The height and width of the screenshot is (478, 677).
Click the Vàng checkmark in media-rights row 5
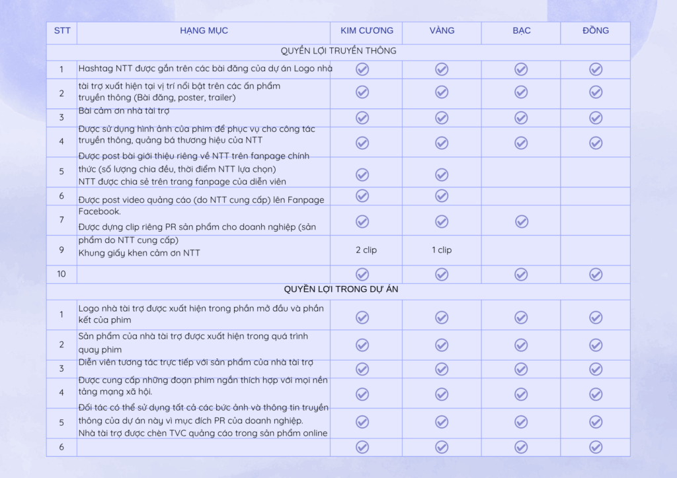(x=442, y=174)
